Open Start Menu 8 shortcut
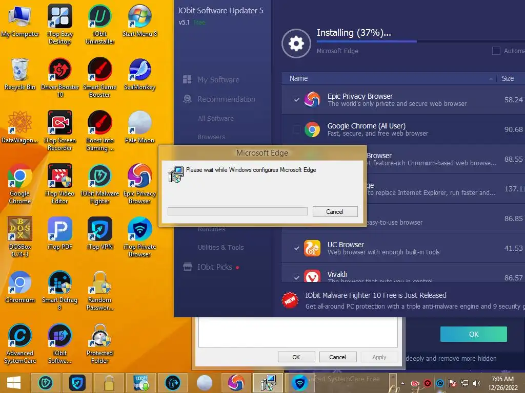The image size is (525, 393). pos(139,20)
